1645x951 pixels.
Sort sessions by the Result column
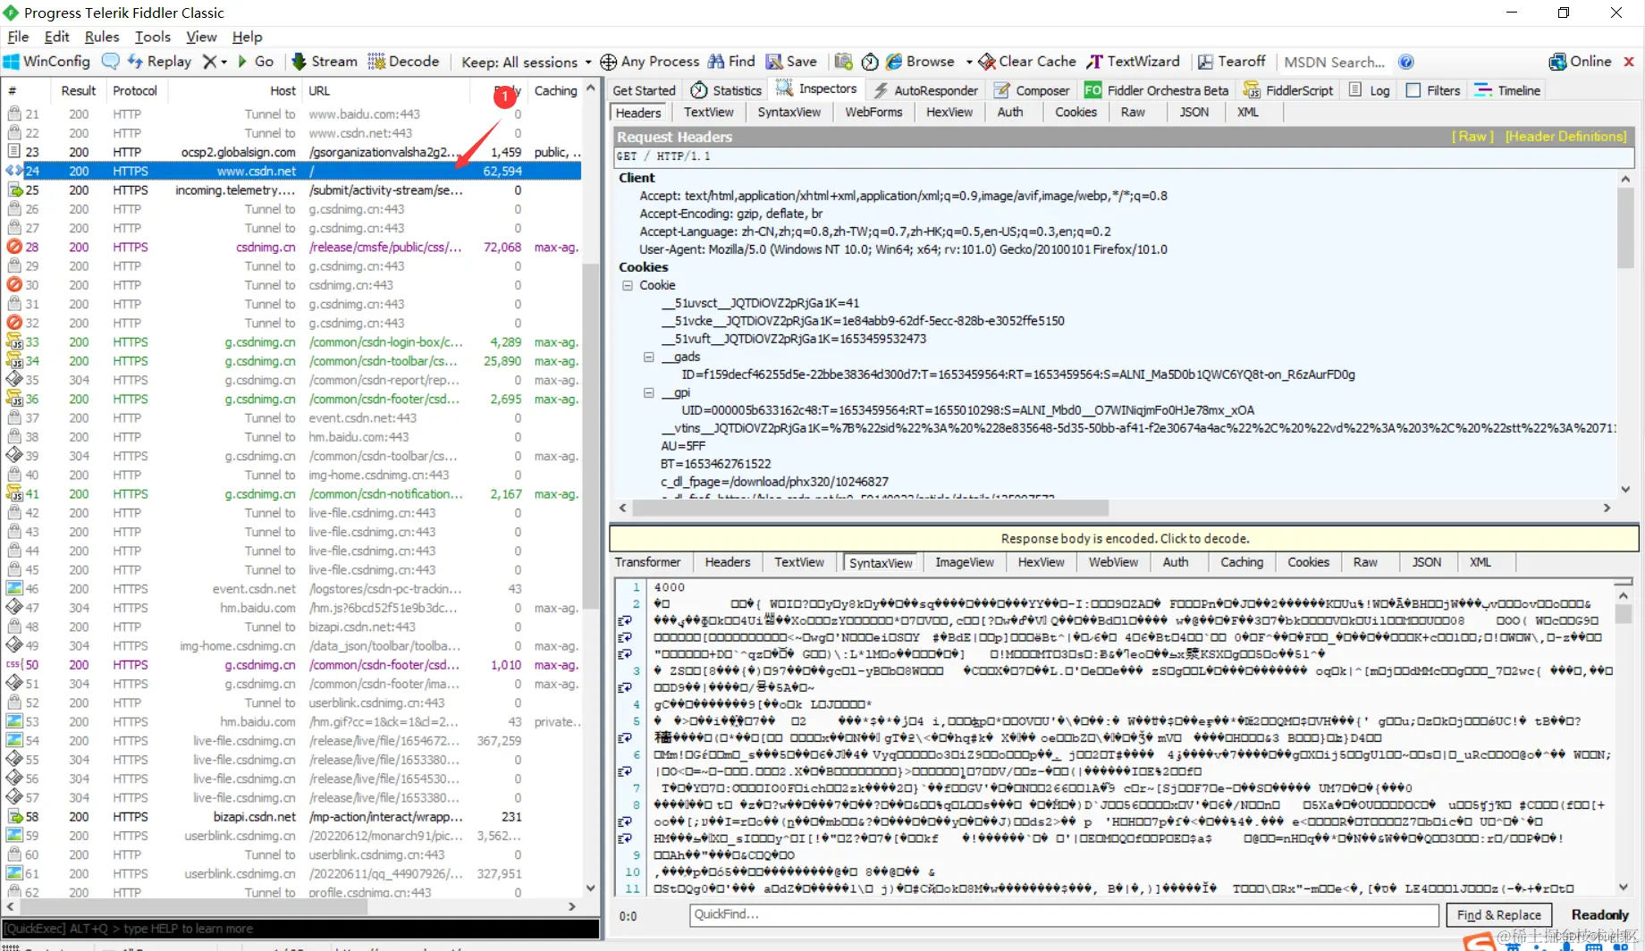(79, 90)
